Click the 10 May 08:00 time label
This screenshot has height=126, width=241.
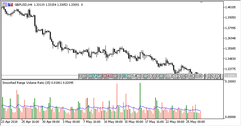[113, 122]
